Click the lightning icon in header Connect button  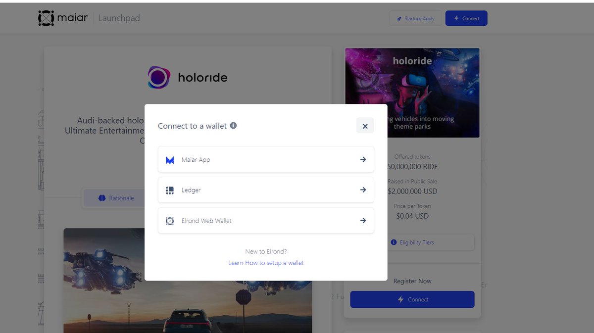click(x=456, y=18)
